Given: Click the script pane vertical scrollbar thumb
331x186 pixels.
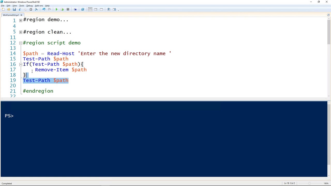Looking at the screenshot, I should point(329,33).
